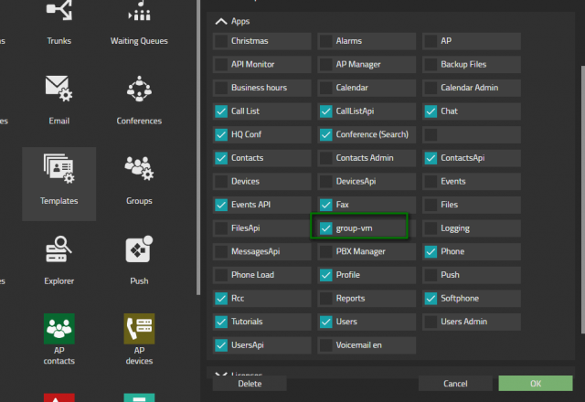
Task: Enable Contacts Admin checkbox
Action: click(326, 158)
